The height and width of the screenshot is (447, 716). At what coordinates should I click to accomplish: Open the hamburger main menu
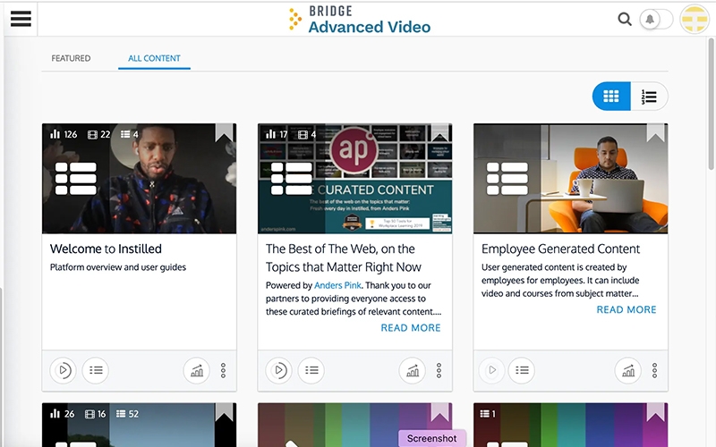20,19
